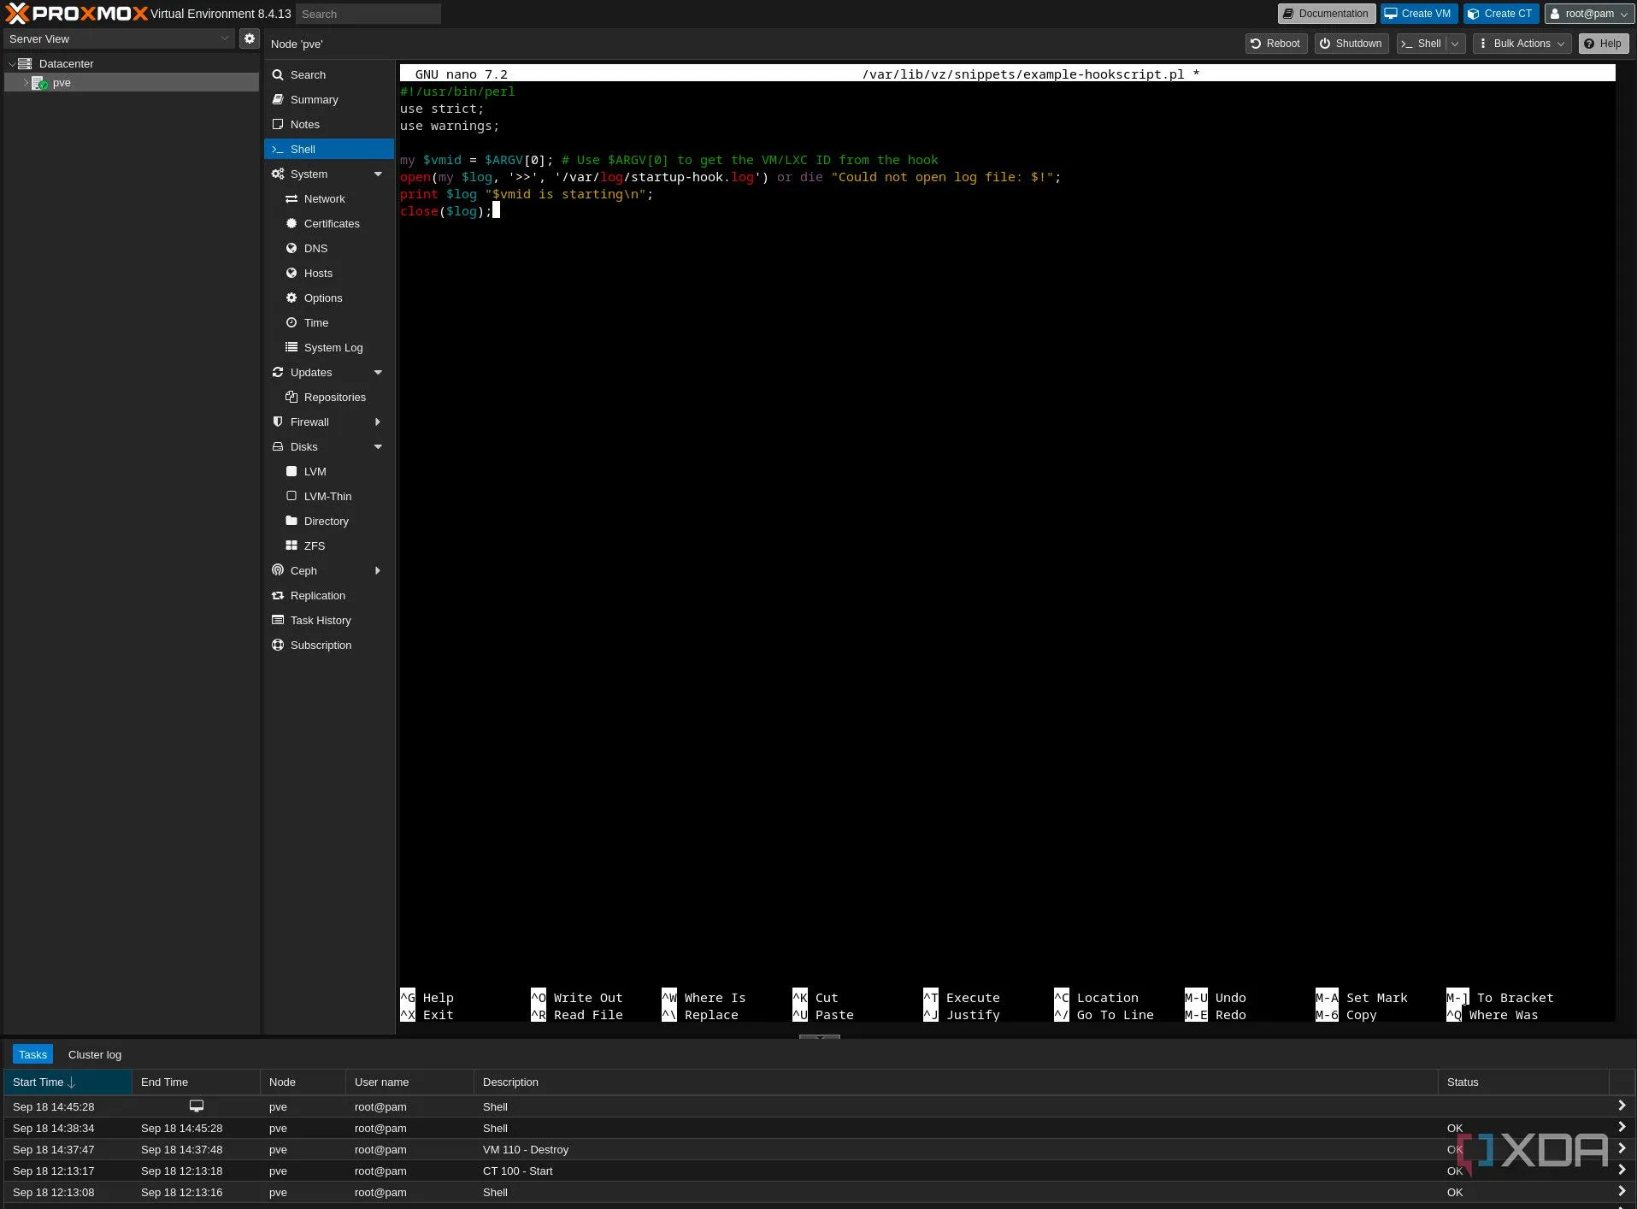Select the Certificates icon under System

tap(291, 223)
